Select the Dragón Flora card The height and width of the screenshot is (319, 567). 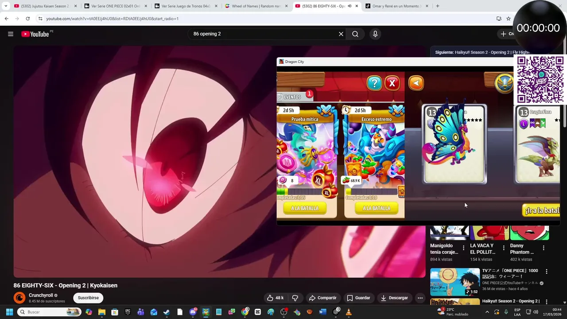pyautogui.click(x=537, y=144)
